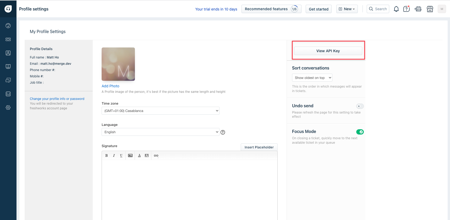Open the Language dropdown

[x=160, y=132]
